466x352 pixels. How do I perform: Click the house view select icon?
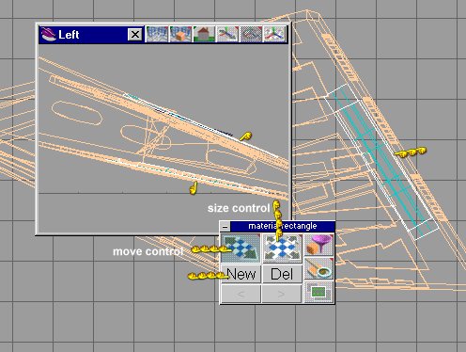pos(204,34)
